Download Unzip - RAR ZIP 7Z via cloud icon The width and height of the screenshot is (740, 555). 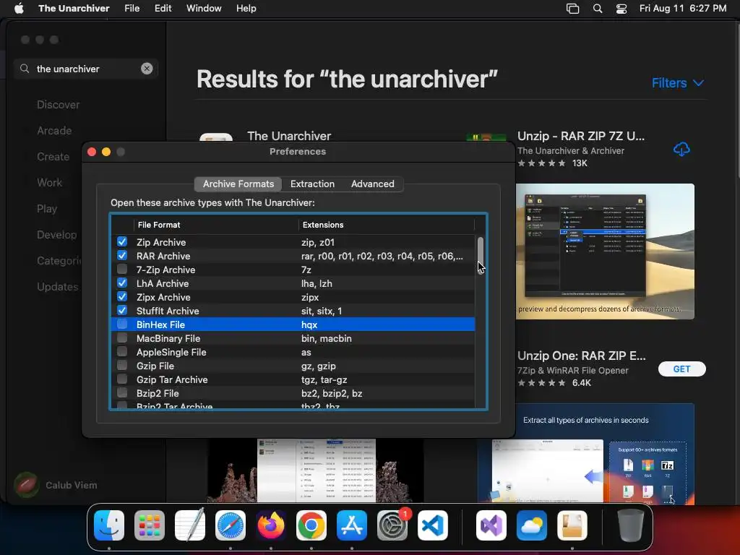681,150
